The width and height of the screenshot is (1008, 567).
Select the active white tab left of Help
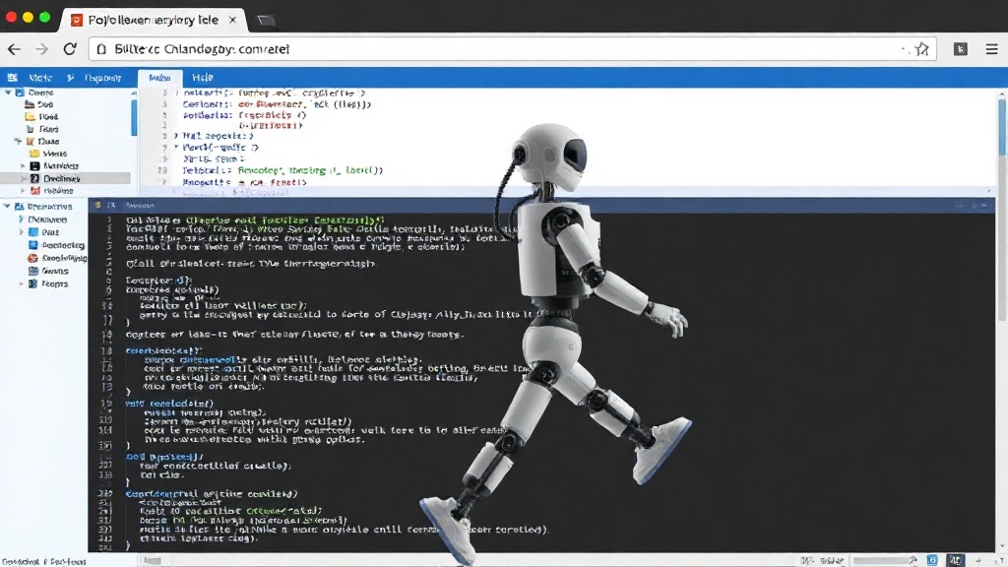pos(159,78)
